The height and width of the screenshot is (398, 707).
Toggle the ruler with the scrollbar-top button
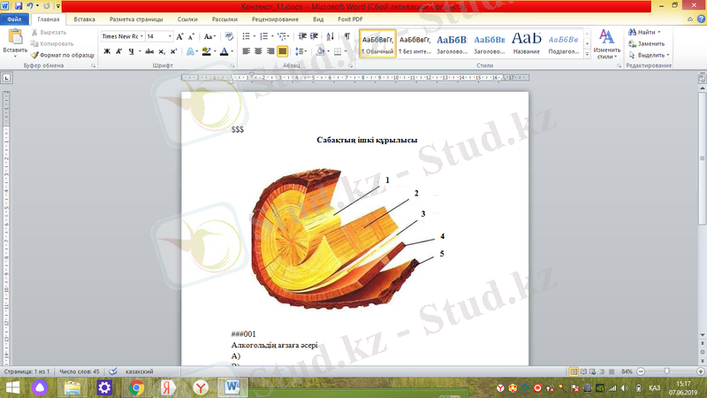coord(702,78)
